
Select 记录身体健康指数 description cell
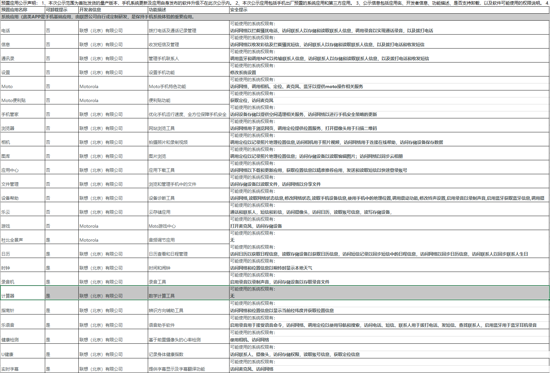(189, 351)
